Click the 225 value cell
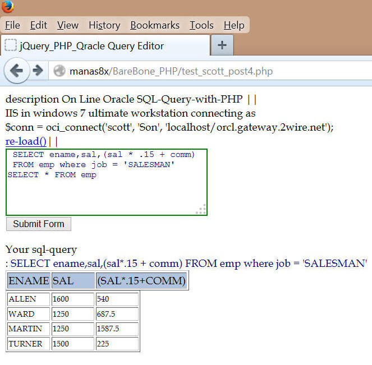The width and height of the screenshot is (372, 365). [117, 344]
